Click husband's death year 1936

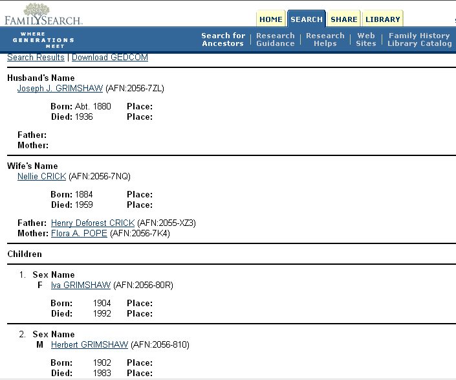coord(83,117)
